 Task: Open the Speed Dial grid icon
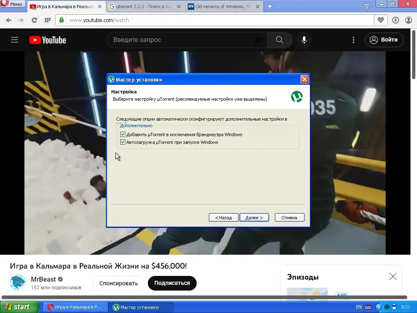coord(48,20)
